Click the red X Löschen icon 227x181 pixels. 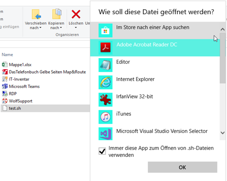[76, 14]
